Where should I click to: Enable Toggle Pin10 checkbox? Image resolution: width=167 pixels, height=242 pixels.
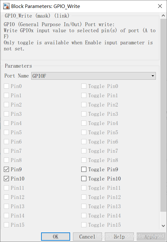84,179
